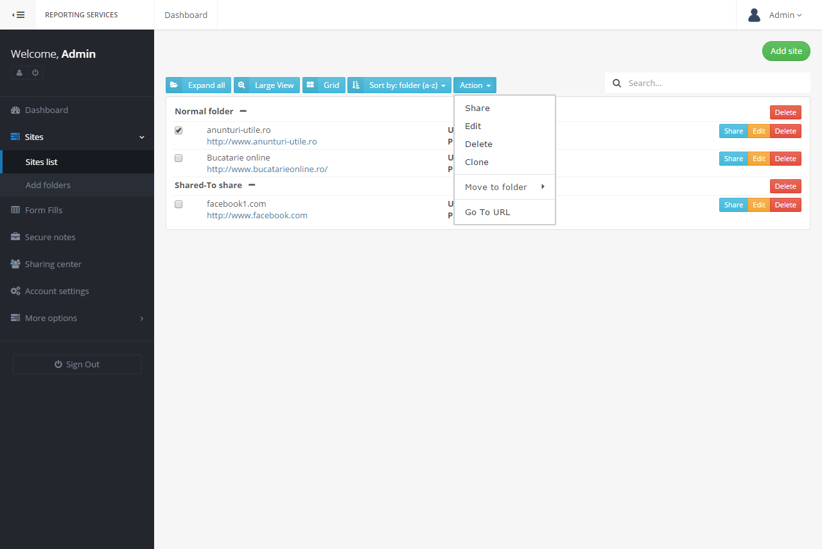822x549 pixels.
Task: Go to Account settings in the sidebar
Action: 57,291
